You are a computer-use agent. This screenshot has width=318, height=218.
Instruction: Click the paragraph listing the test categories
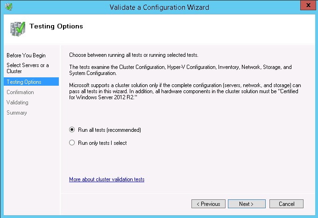click(180, 70)
